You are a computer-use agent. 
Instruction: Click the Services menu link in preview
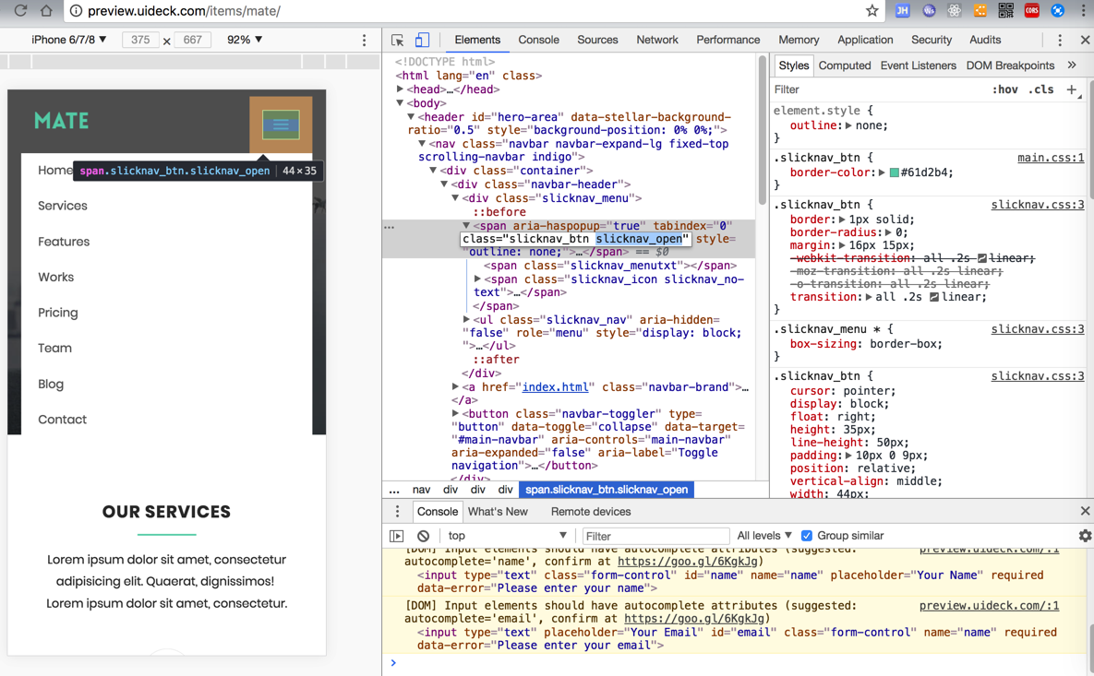click(x=63, y=206)
